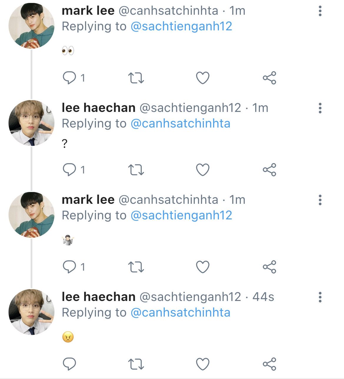Open more options on lee haechan's question tweet

point(320,108)
